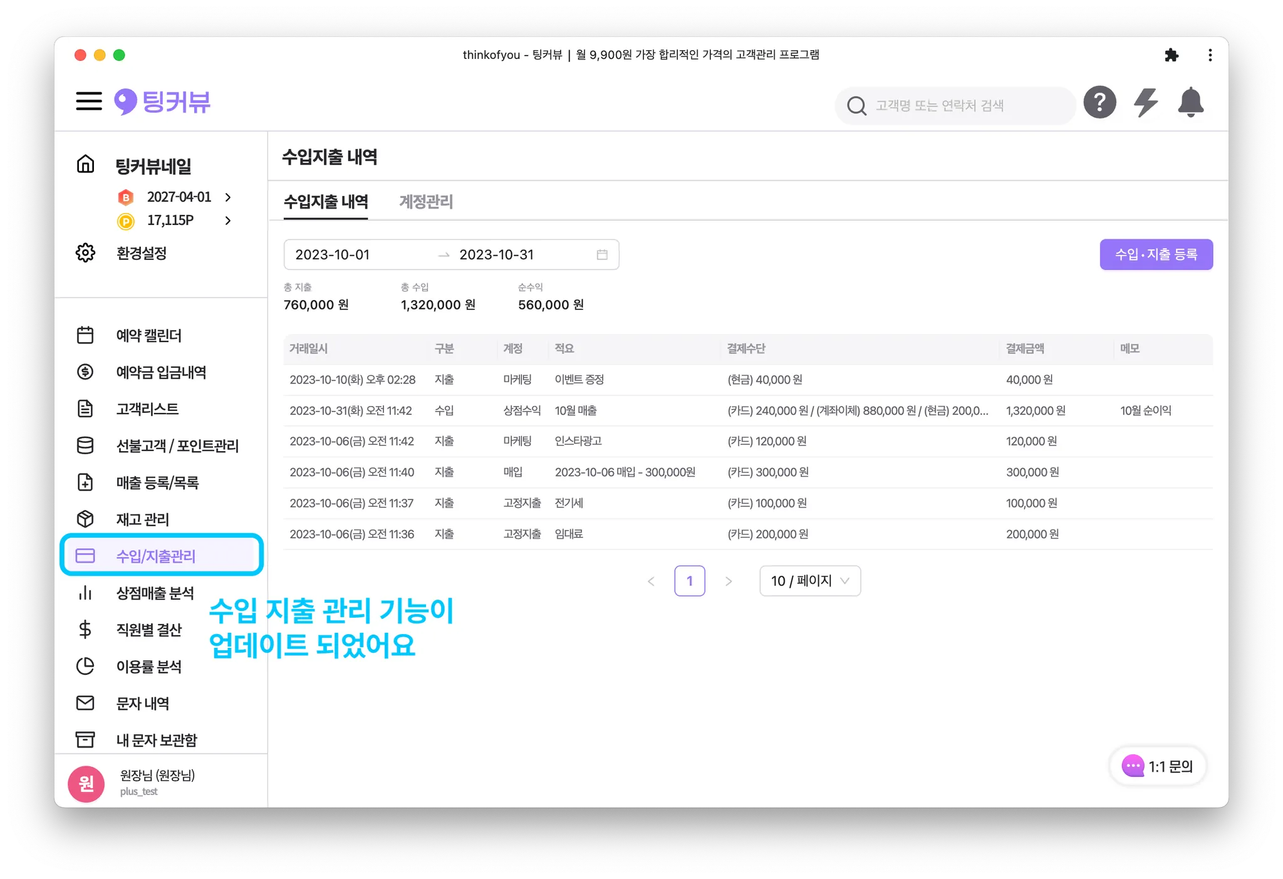
Task: Open 이용률 분석 pie chart menu
Action: click(148, 667)
